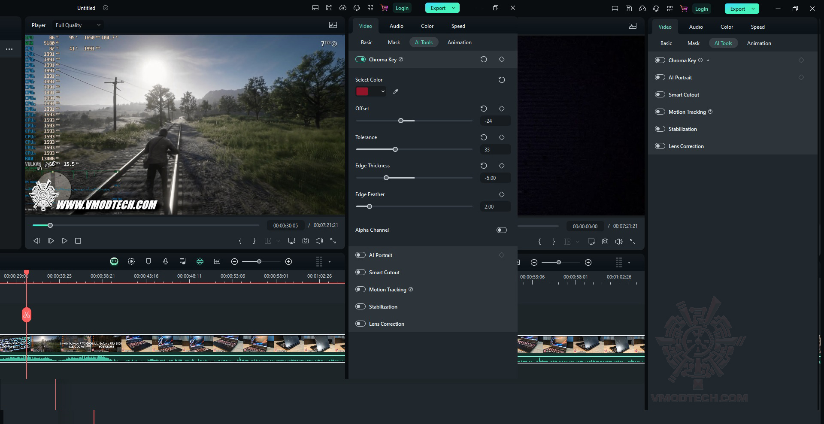Screen dimensions: 824x424
Task: Open the Full Quality playback dropdown
Action: point(78,25)
